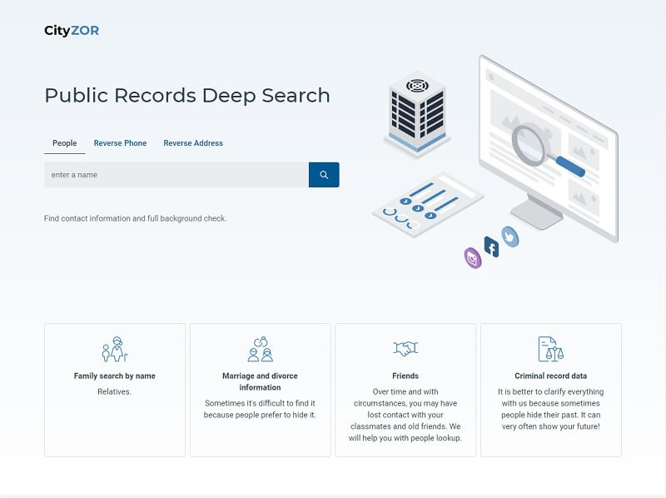Screen dimensions: 666x498
Task: Click the handshake Friends icon
Action: click(405, 348)
